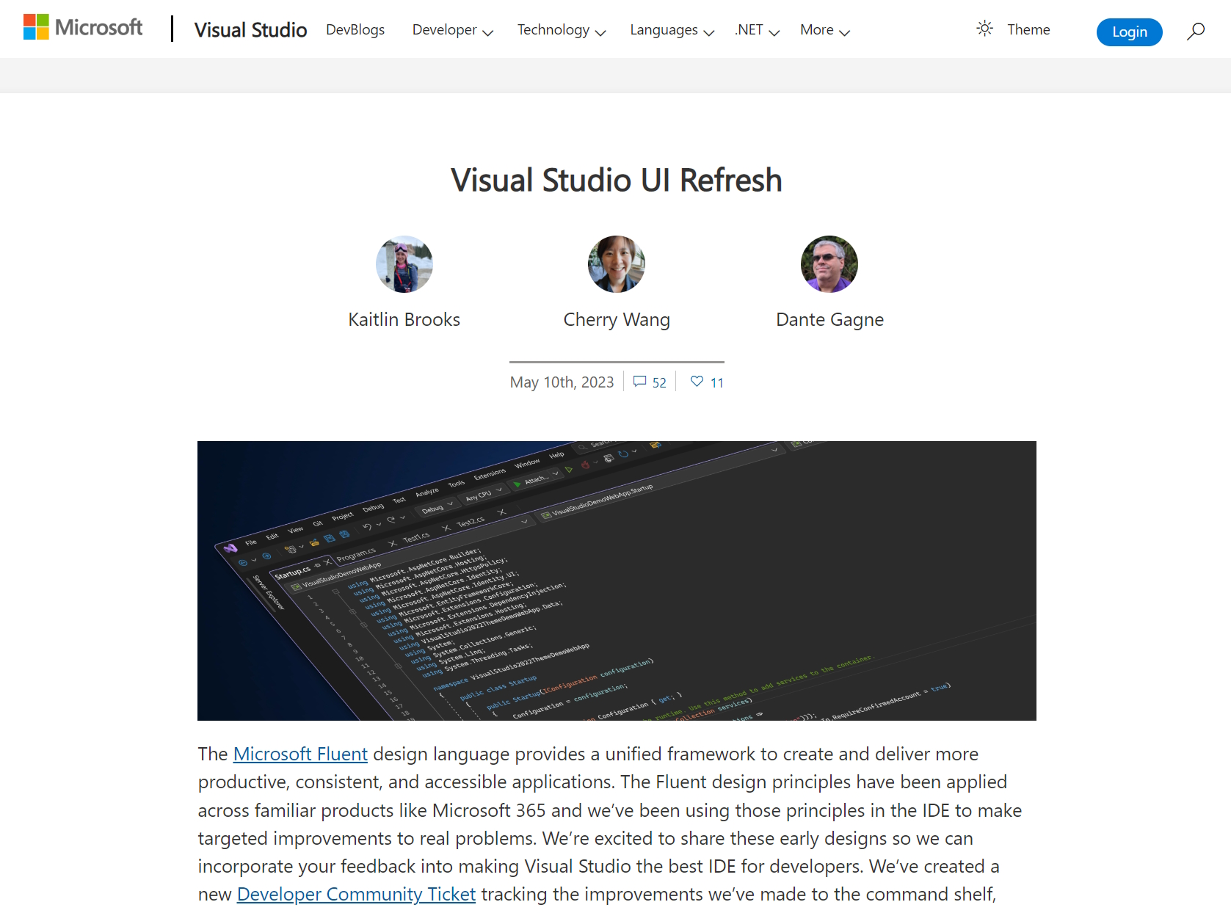Open the search magnifier

1195,29
